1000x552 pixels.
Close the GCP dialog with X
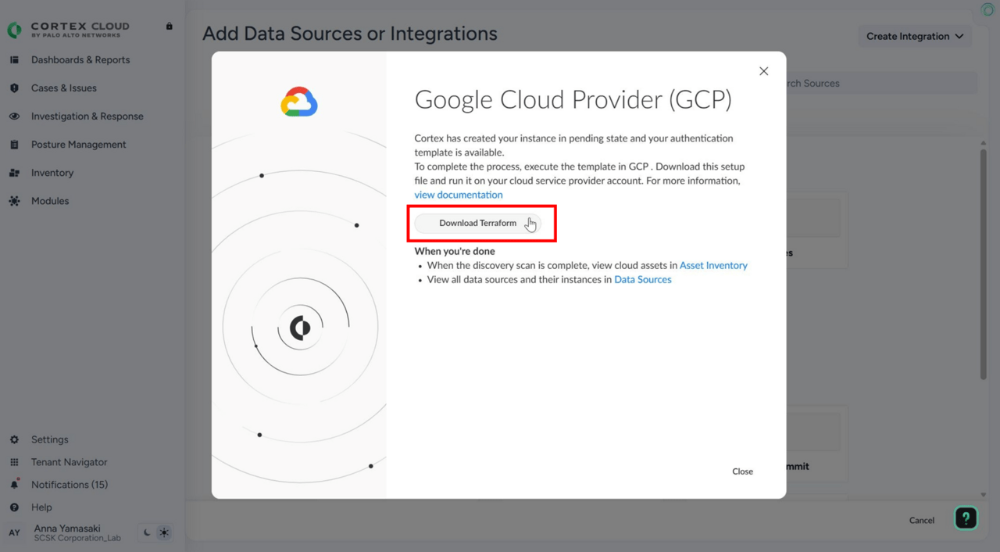[x=764, y=71]
